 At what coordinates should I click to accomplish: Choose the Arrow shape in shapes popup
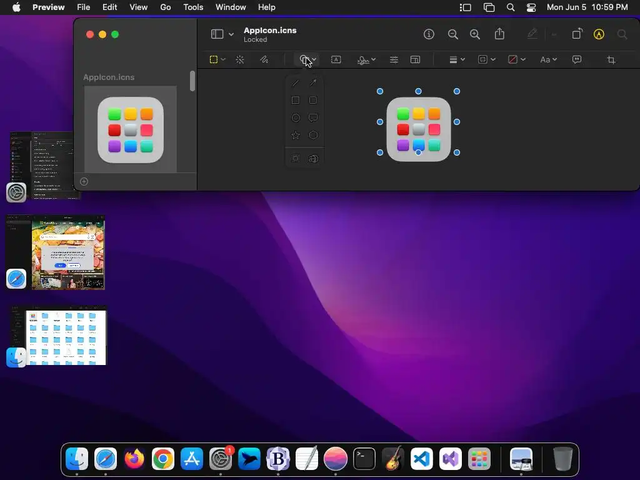click(313, 83)
